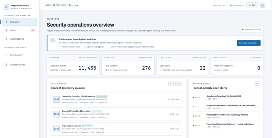Open Suspicious Download Via Certutil.EXE alert

click(226, 98)
